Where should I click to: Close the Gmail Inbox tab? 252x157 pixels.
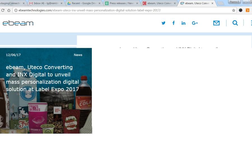pyautogui.click(x=61, y=3)
